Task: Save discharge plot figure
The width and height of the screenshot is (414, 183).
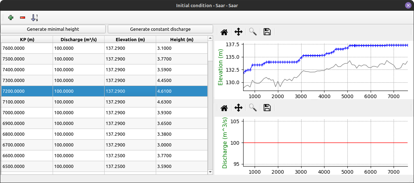Action: coord(267,107)
